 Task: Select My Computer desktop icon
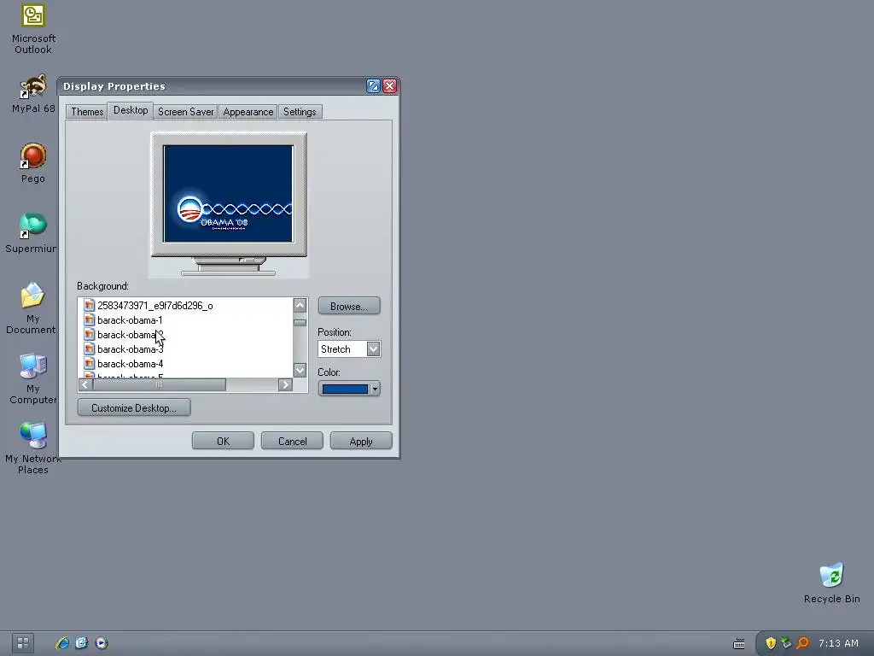(x=33, y=378)
